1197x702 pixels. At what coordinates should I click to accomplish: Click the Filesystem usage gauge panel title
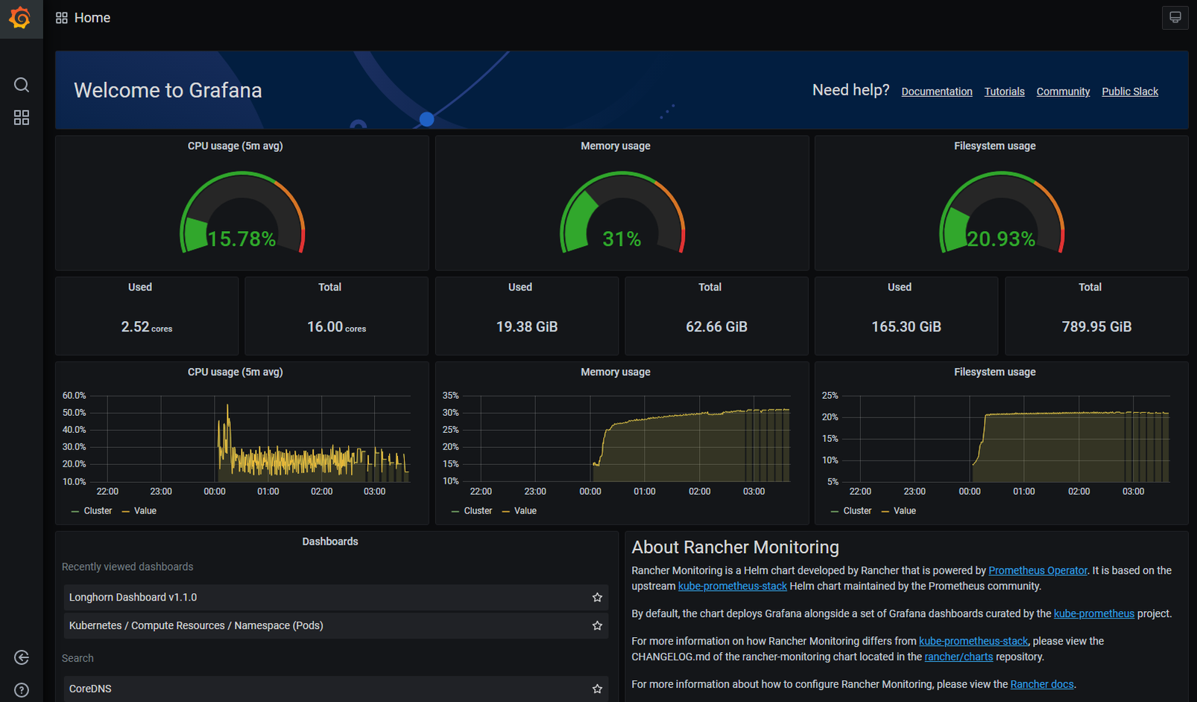coord(994,146)
